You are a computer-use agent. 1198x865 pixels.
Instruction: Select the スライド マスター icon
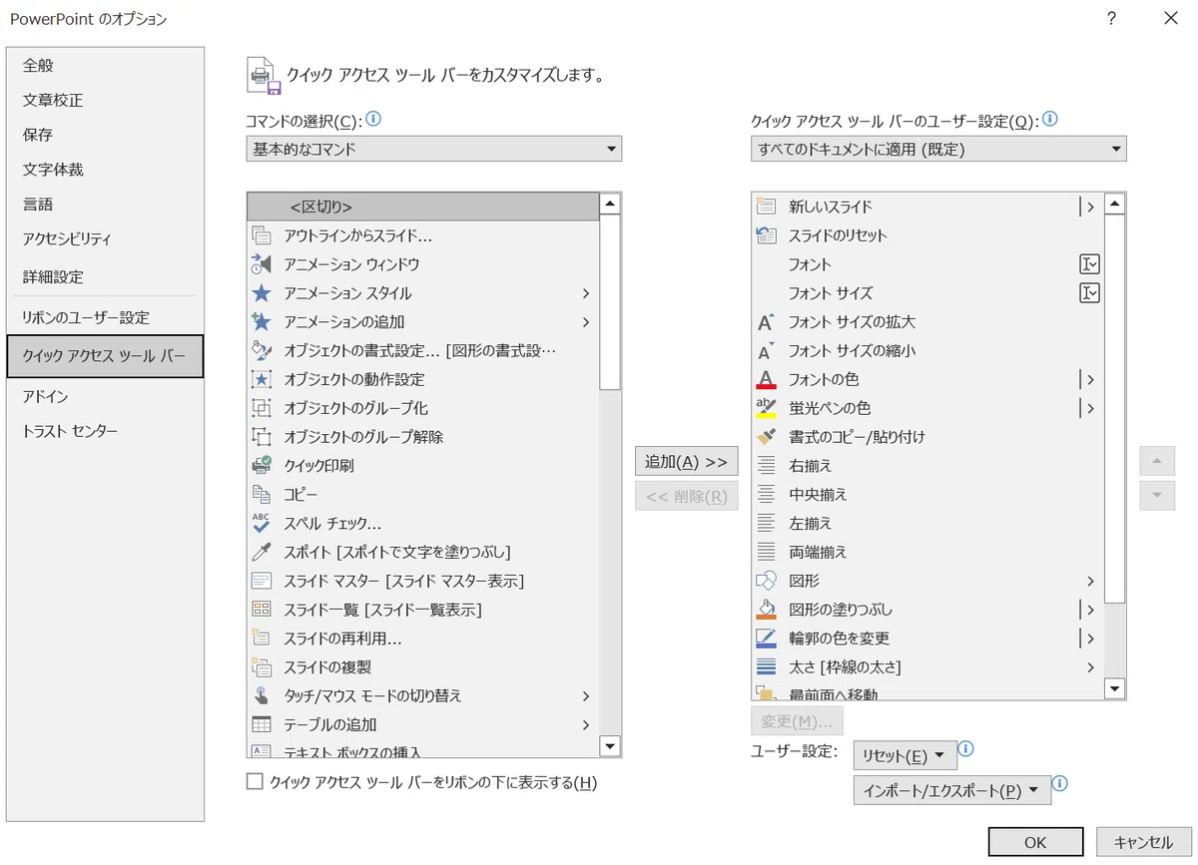coord(262,581)
